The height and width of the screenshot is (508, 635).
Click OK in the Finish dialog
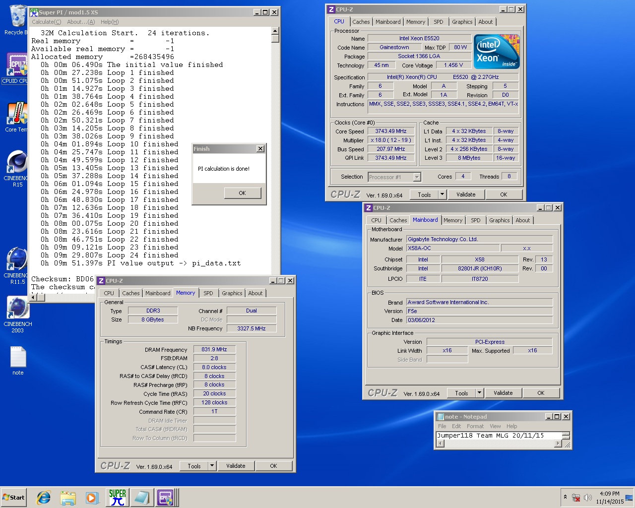coord(242,193)
